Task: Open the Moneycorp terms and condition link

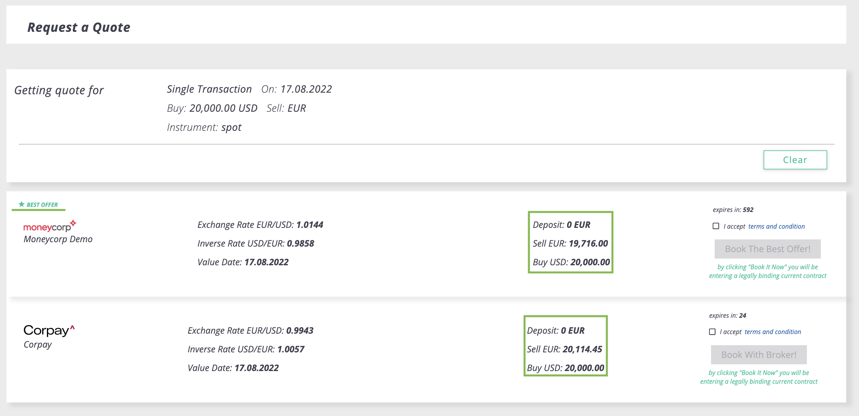Action: [776, 226]
